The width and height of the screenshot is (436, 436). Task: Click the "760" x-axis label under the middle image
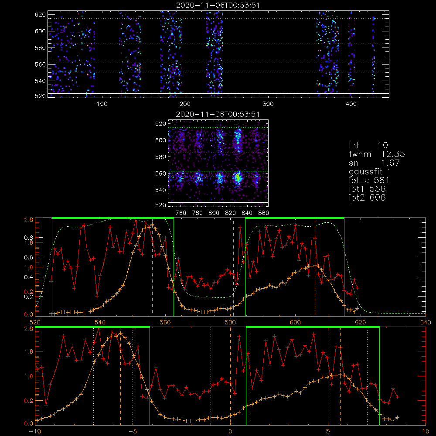[x=181, y=213]
